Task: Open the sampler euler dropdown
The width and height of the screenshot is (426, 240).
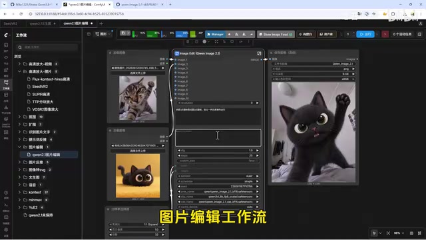Action: point(218,176)
